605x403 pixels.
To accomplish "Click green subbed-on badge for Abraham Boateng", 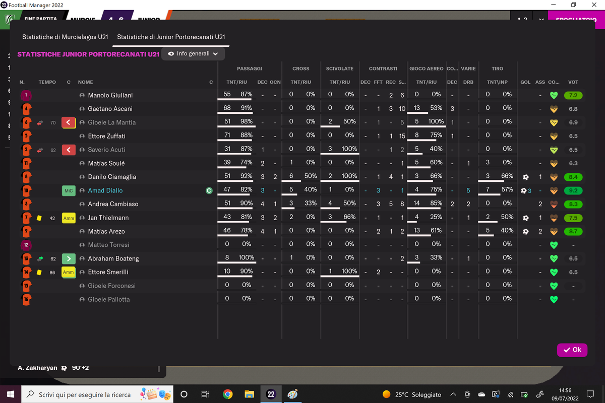I will [x=69, y=258].
